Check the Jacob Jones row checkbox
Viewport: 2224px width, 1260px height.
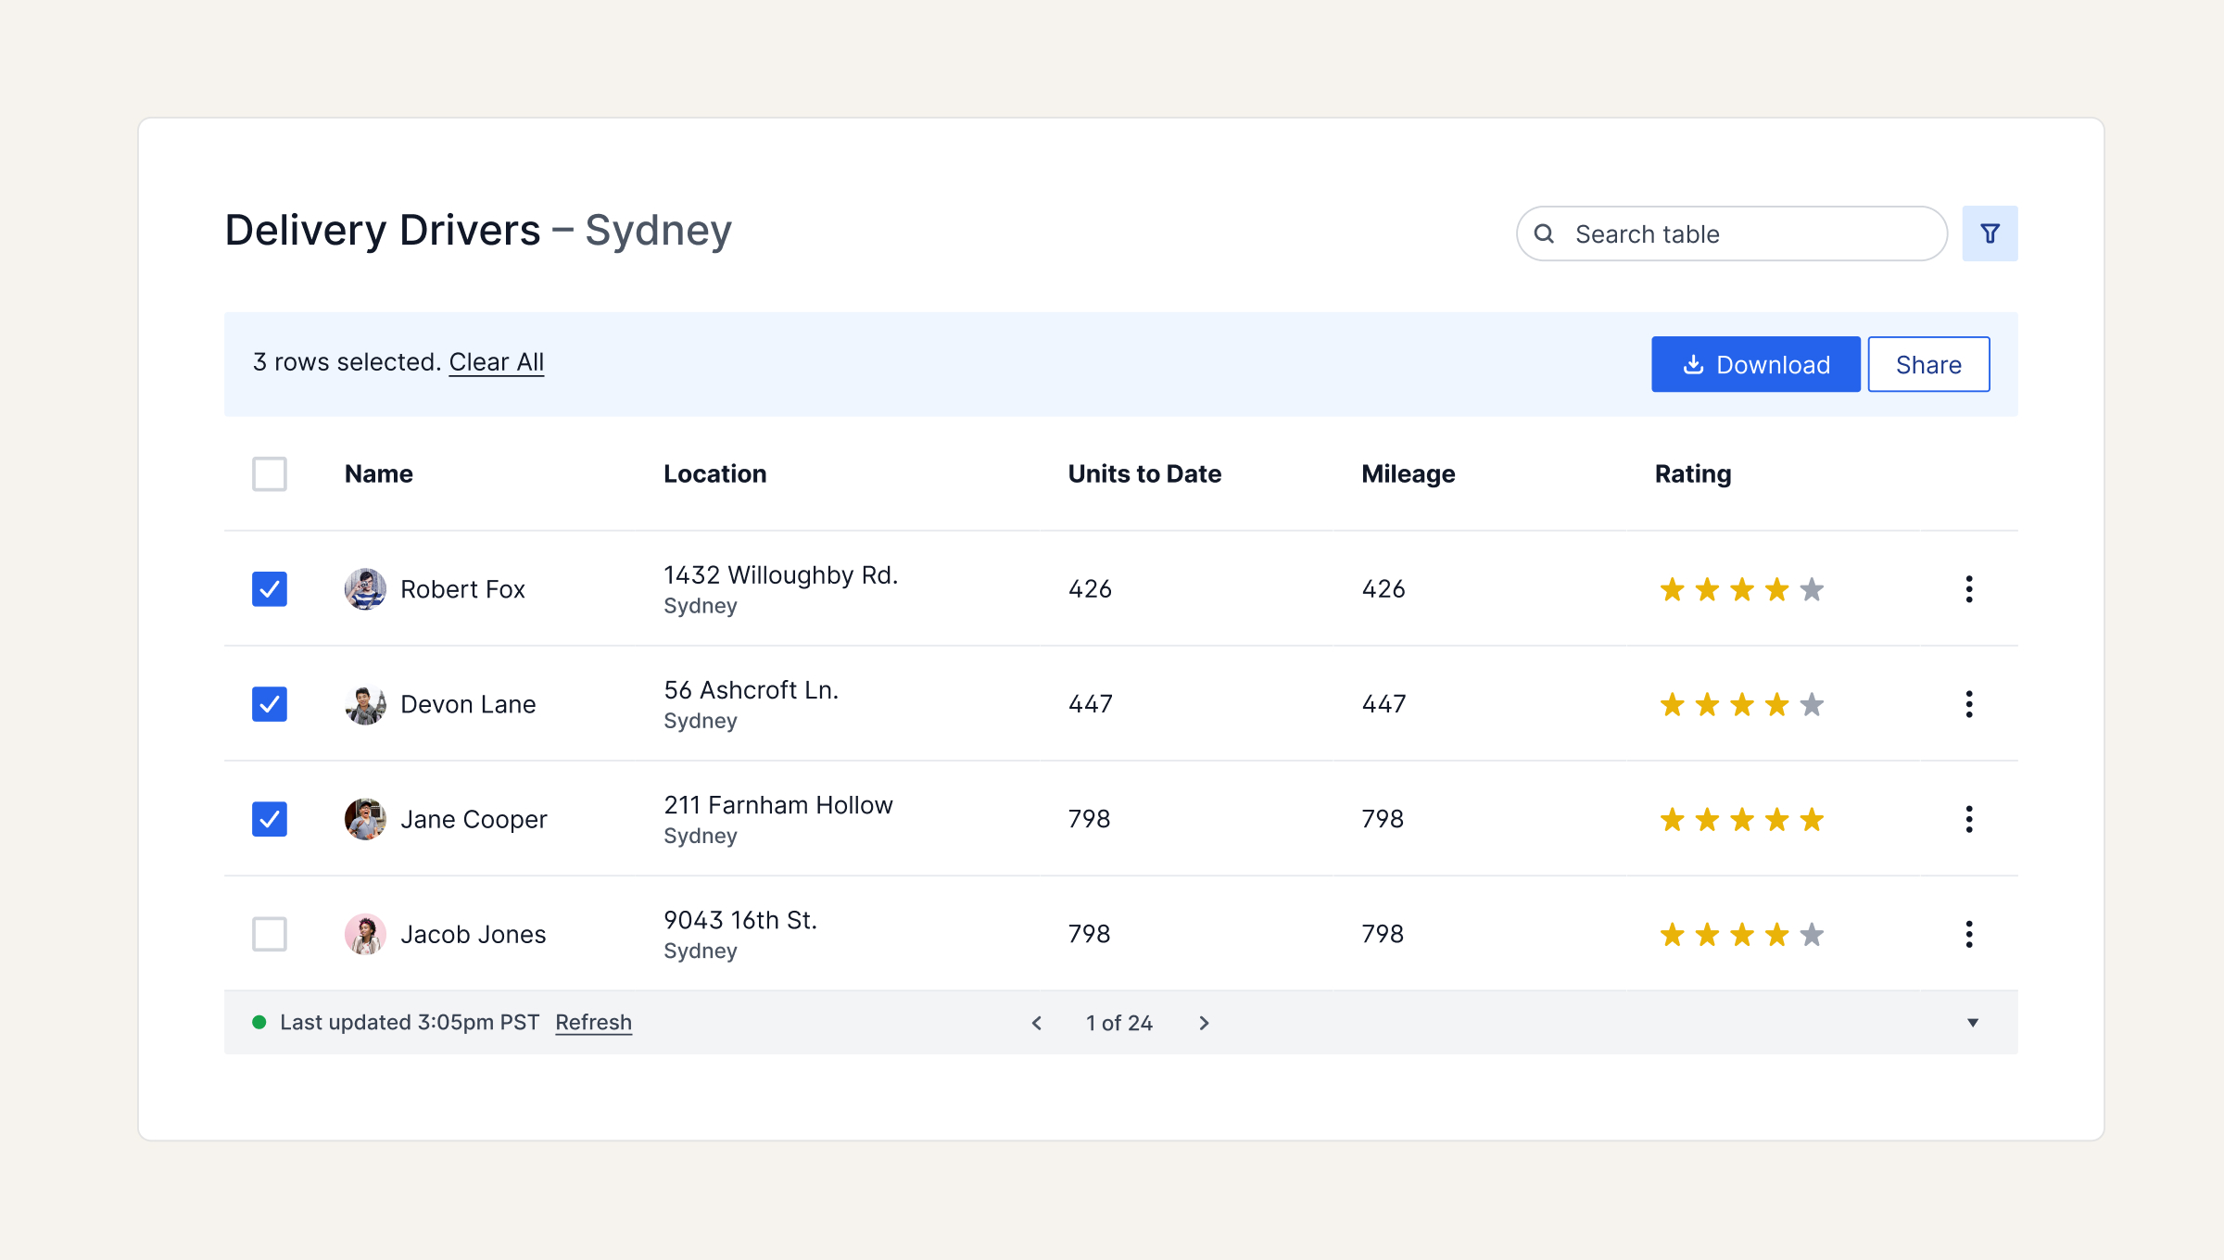click(270, 934)
